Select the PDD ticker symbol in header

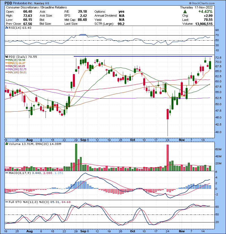[8, 3]
